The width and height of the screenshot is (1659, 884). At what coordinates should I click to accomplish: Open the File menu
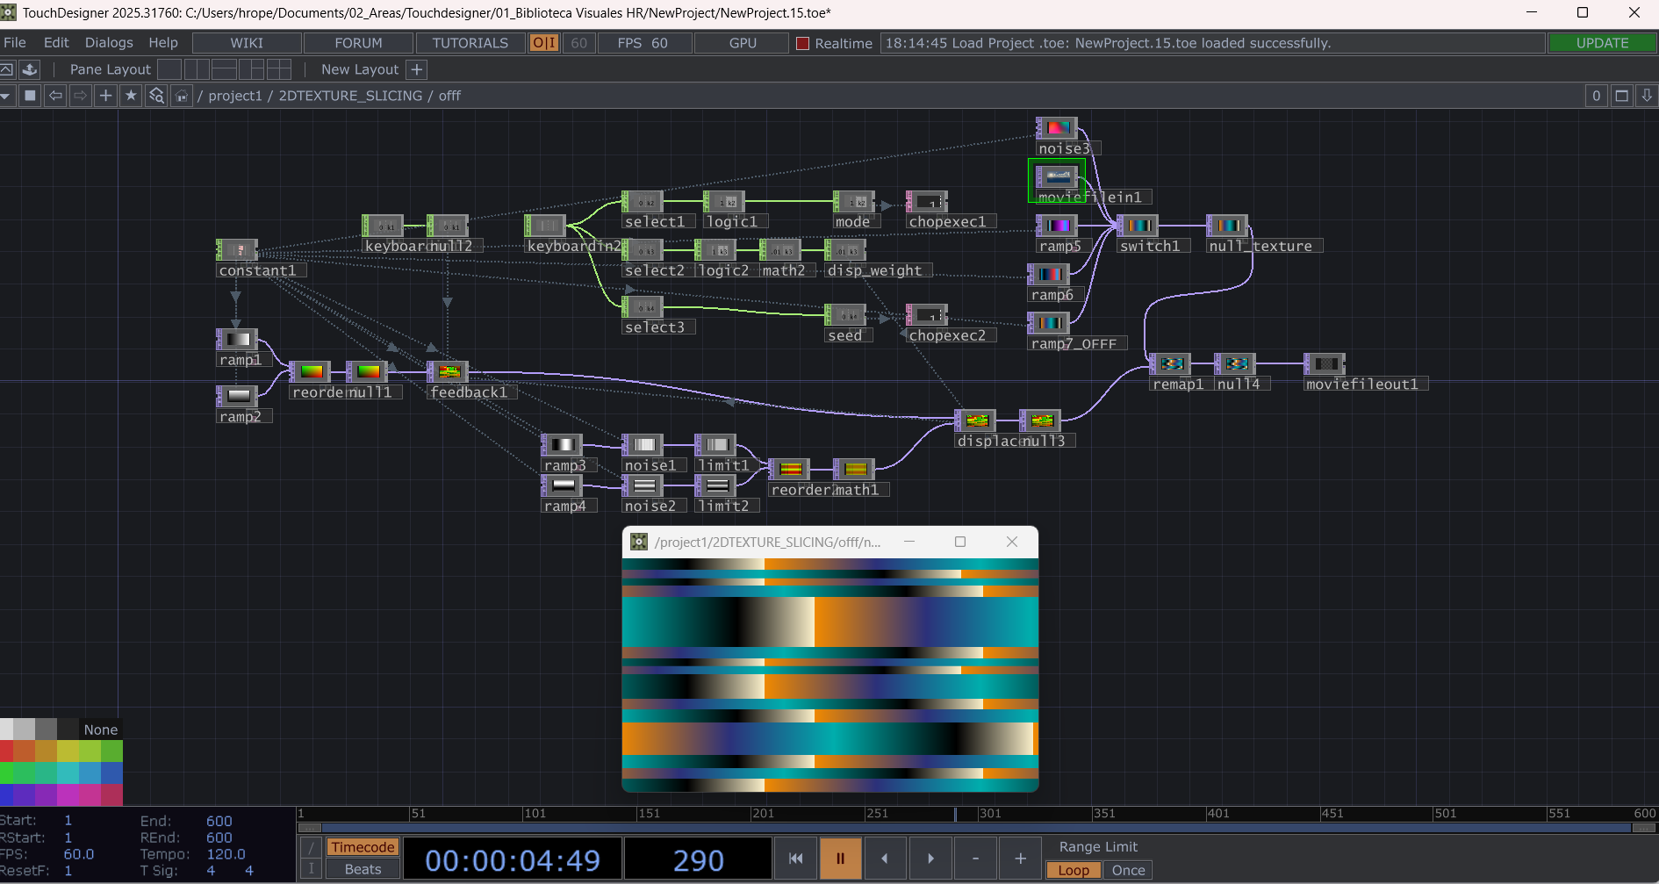(x=15, y=43)
